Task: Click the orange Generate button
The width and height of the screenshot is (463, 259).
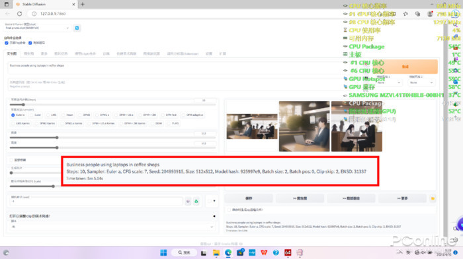Action: pos(405,67)
